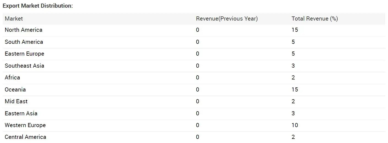Click the Mid East row label
The height and width of the screenshot is (143, 388).
click(16, 101)
